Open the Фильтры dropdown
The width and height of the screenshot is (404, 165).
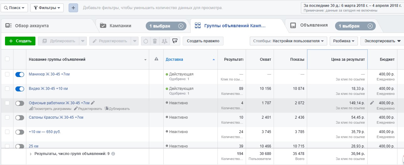[47, 8]
